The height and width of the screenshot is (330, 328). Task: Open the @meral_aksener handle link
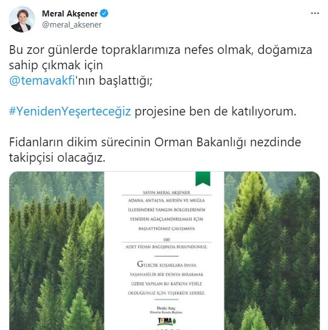pyautogui.click(x=72, y=25)
